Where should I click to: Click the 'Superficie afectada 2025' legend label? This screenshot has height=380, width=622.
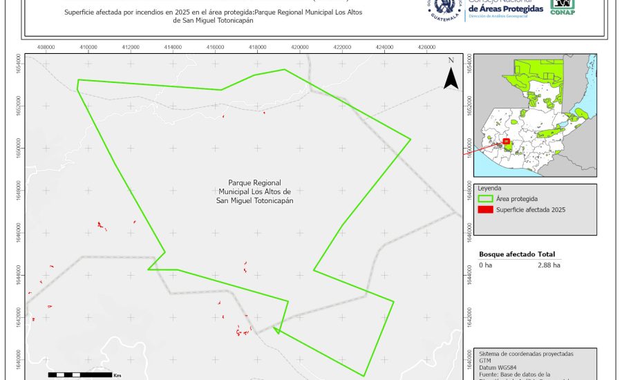(531, 209)
